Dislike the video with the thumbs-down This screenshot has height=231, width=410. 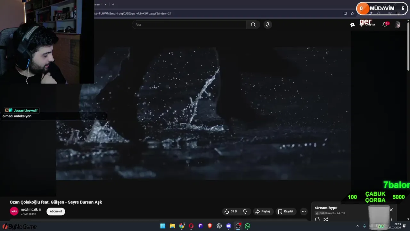point(245,211)
